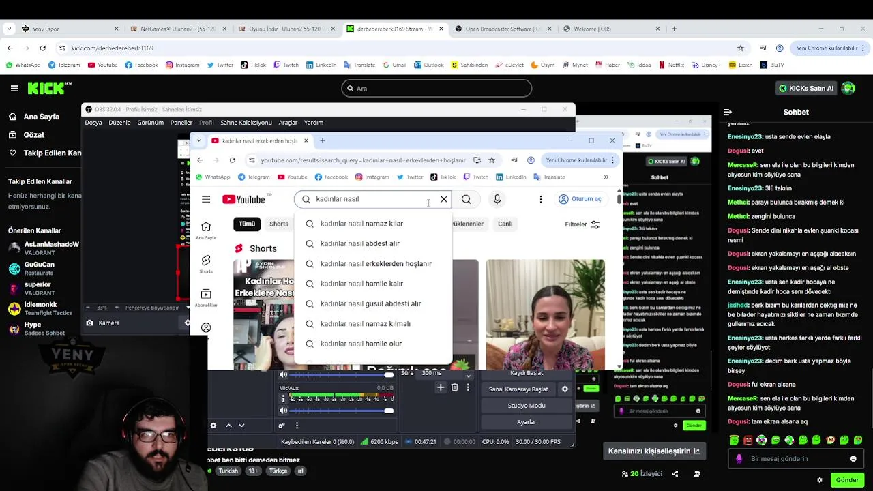Reload the kick.com page in outer Chrome
The height and width of the screenshot is (491, 873).
pyautogui.click(x=42, y=48)
